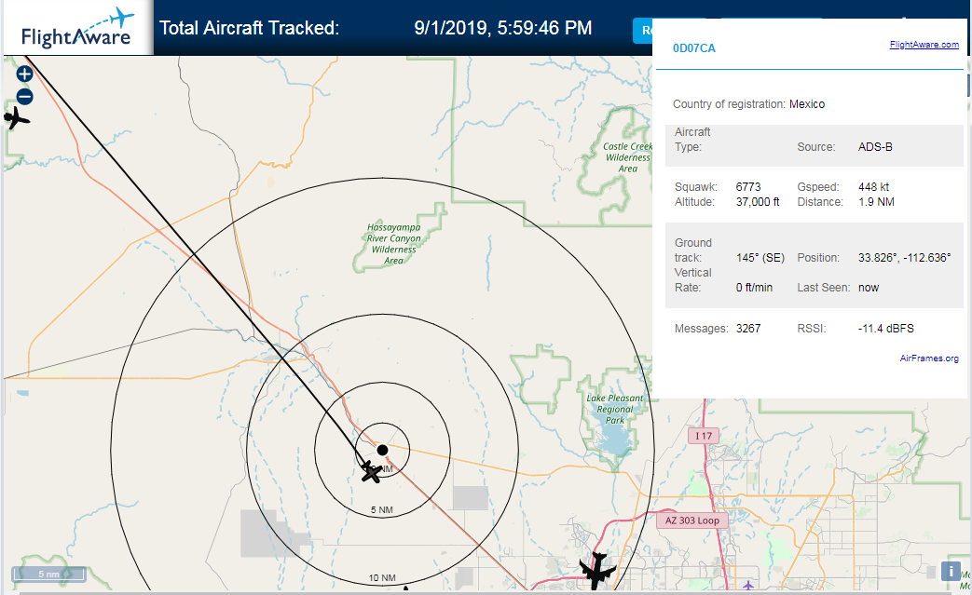The height and width of the screenshot is (595, 972).
Task: Open the map attribution info button
Action: [951, 571]
